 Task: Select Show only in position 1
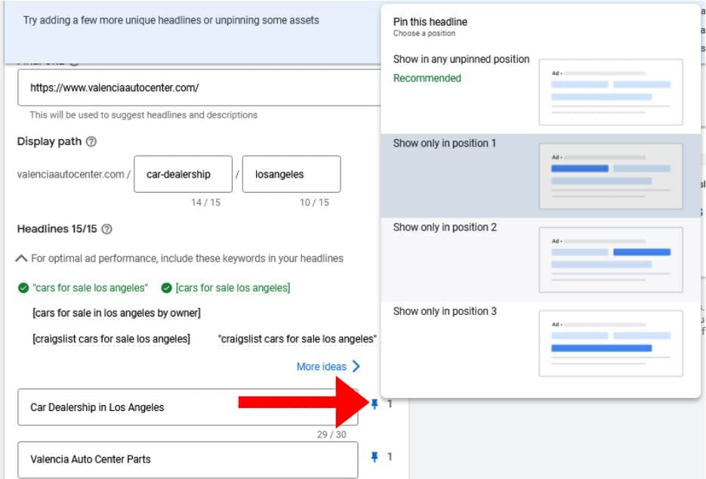click(445, 144)
